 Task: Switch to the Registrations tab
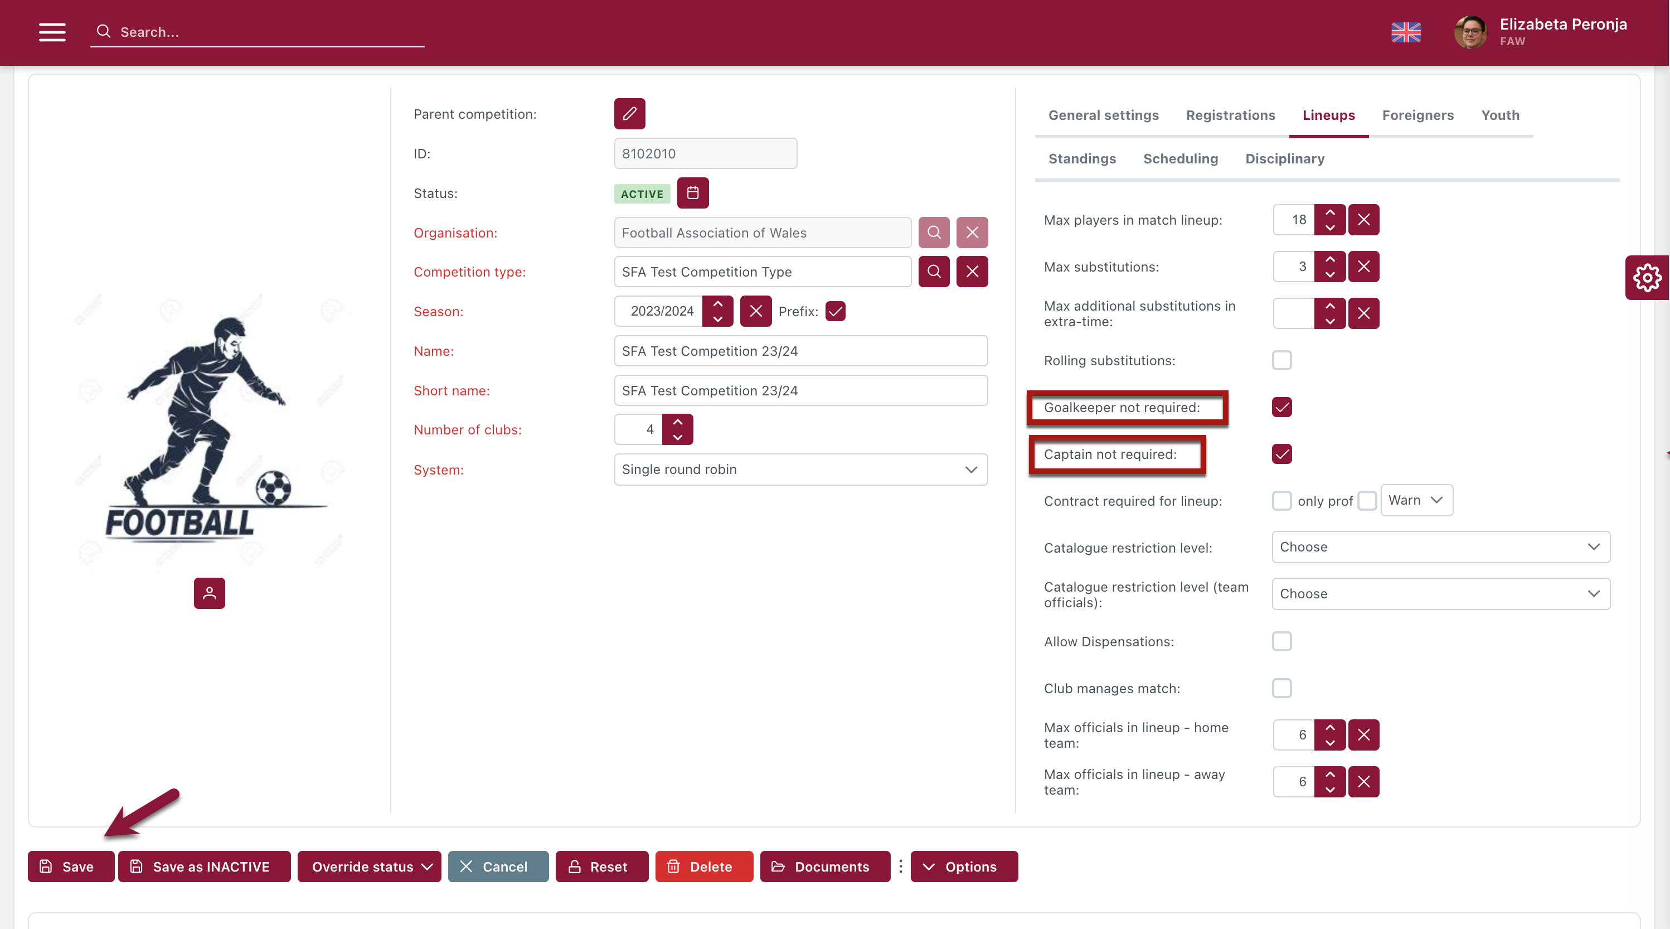coord(1230,115)
